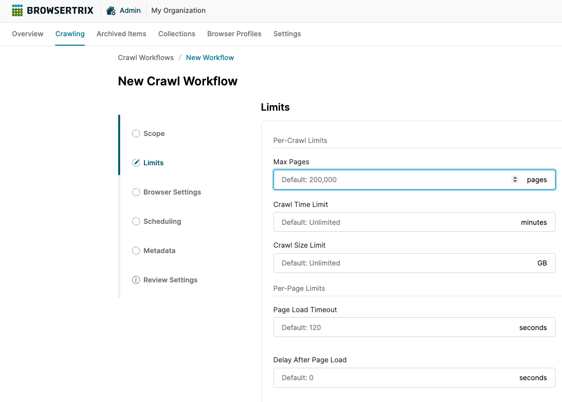This screenshot has height=402, width=562.
Task: Open the Settings tab
Action: point(287,34)
